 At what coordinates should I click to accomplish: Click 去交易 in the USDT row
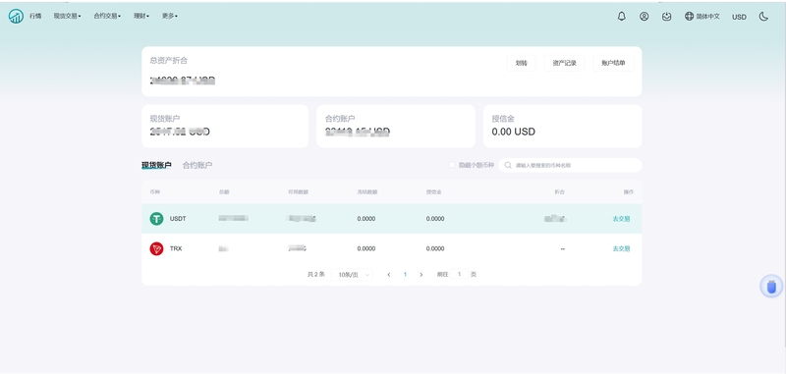click(622, 219)
